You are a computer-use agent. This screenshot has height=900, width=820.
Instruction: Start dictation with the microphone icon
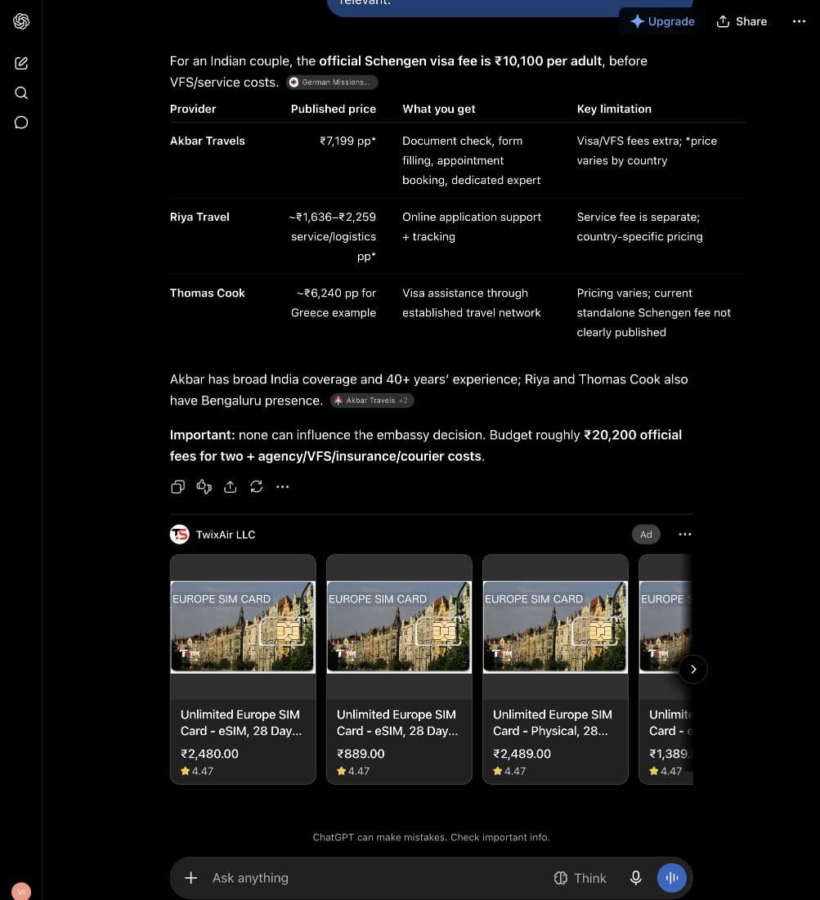click(x=636, y=878)
